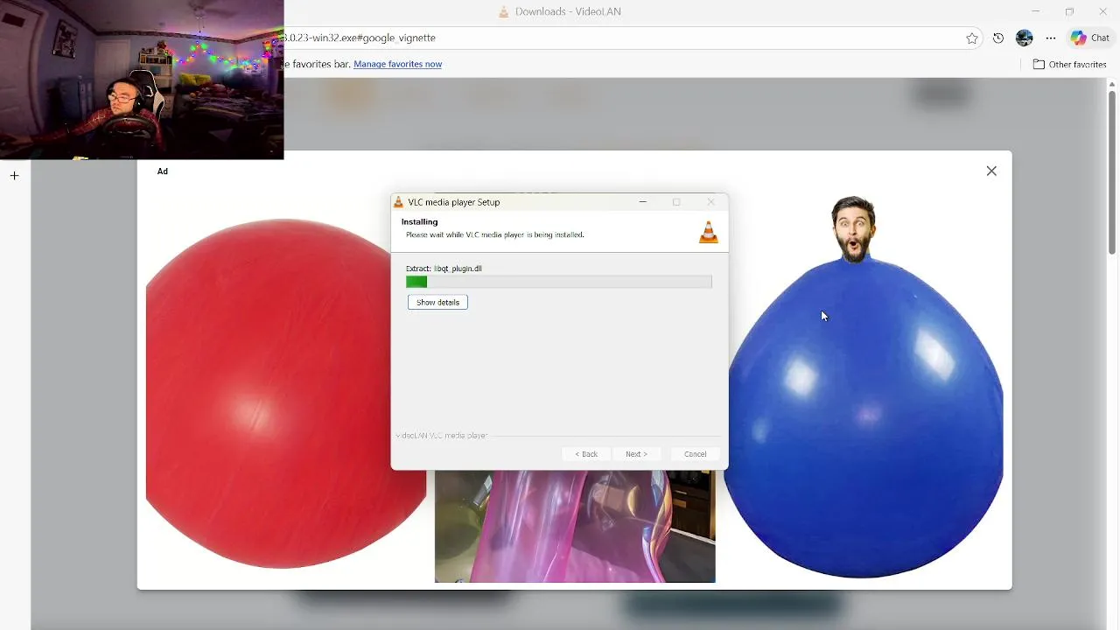Open a new tab with plus icon
Image resolution: width=1120 pixels, height=630 pixels.
coord(14,176)
